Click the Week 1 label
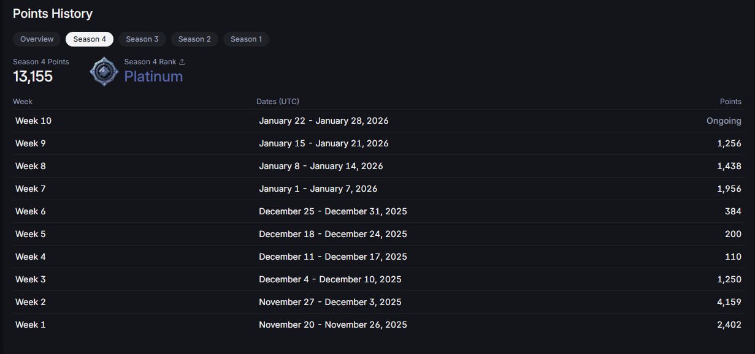The width and height of the screenshot is (755, 354). (x=31, y=325)
